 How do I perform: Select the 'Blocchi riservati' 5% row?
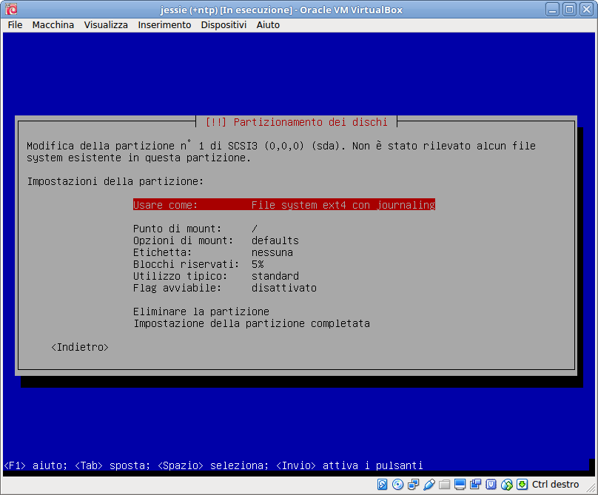tap(198, 264)
